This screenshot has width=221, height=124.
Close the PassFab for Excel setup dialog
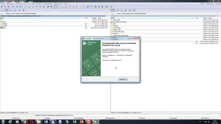137,38
